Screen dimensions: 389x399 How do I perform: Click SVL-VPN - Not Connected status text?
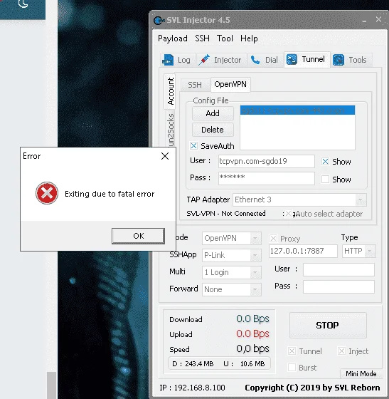tap(226, 214)
